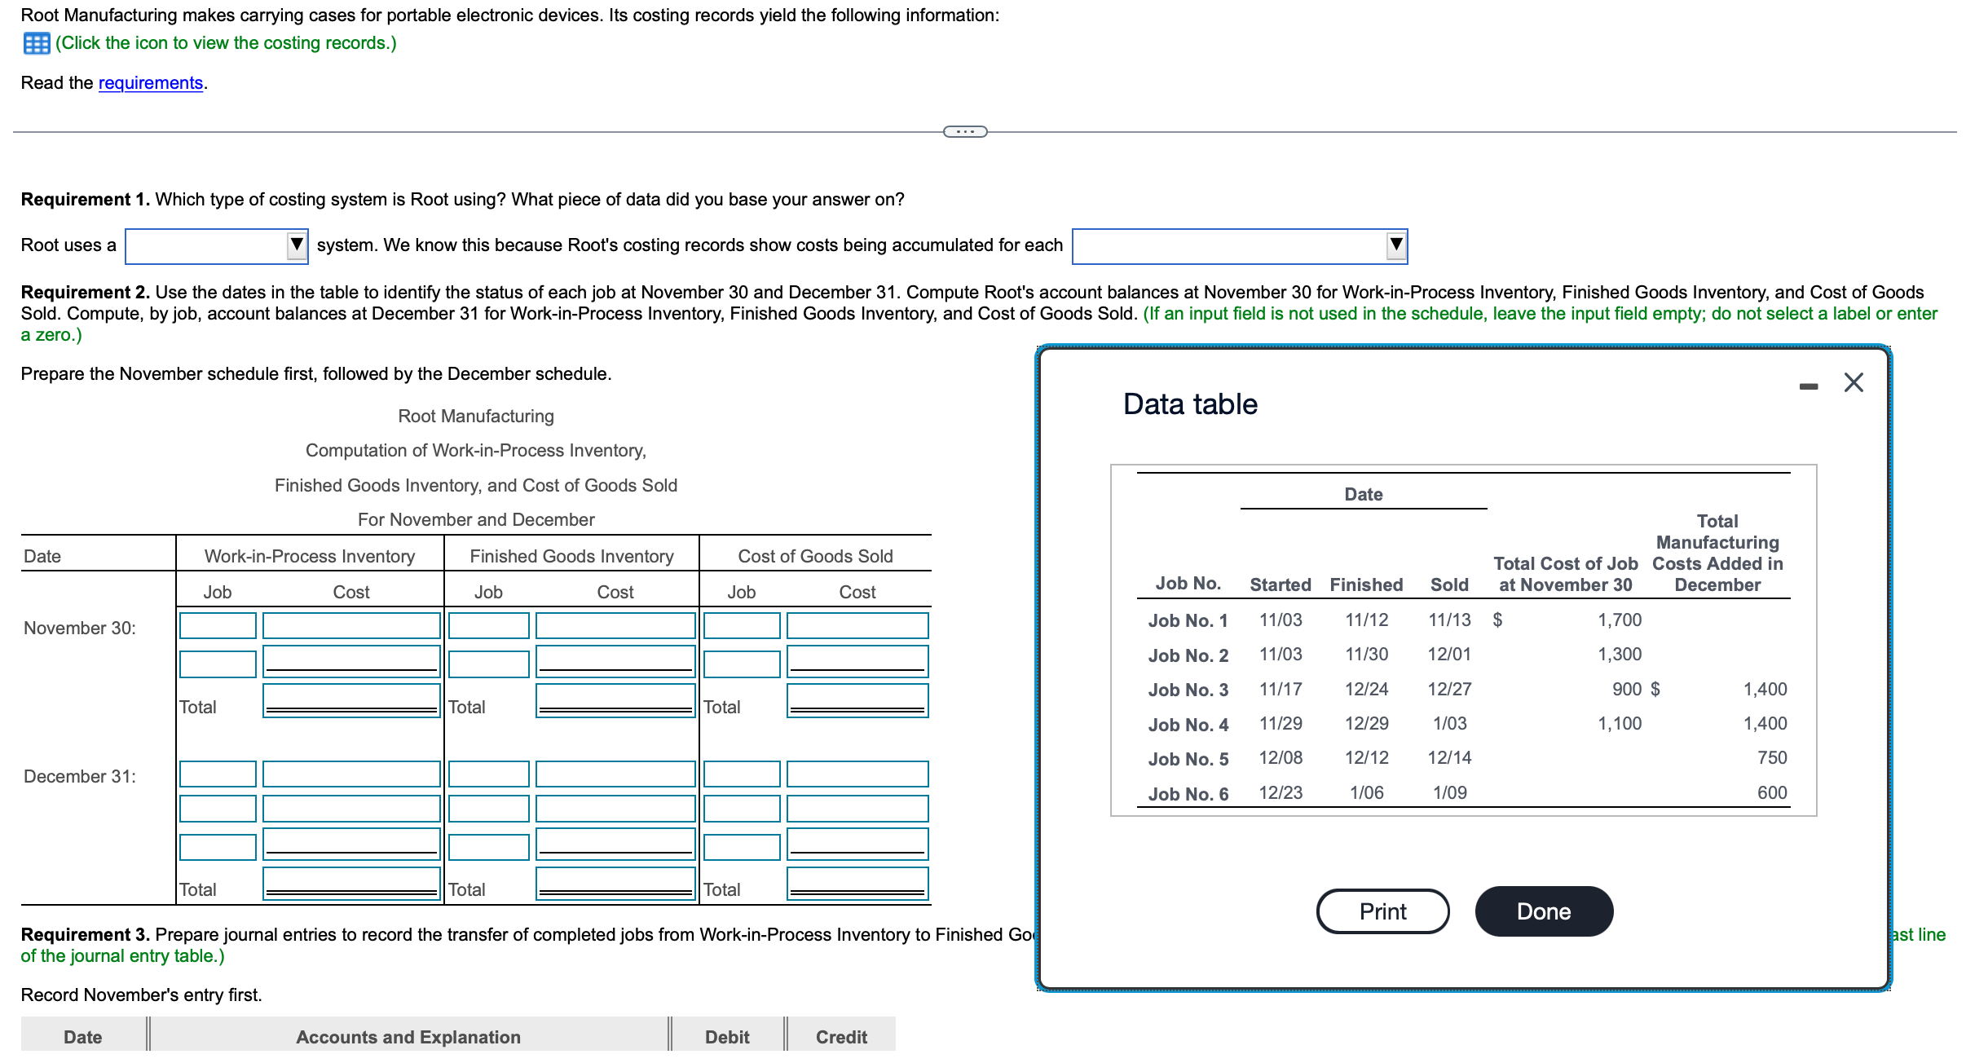Open the requirements link

[150, 82]
